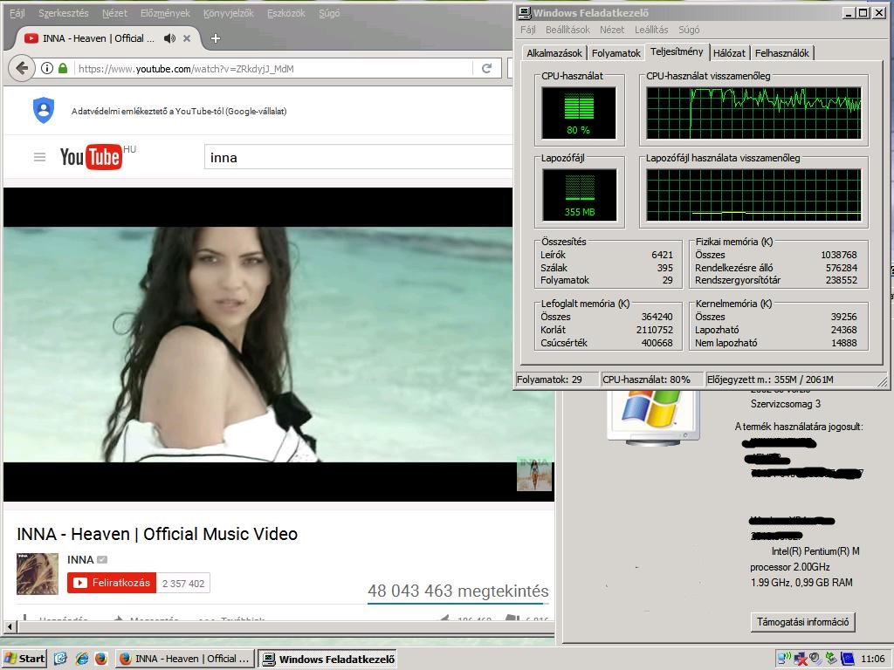The image size is (894, 670).
Task: Switch to the Alkalmazások tab in Task Manager
Action: tap(554, 53)
